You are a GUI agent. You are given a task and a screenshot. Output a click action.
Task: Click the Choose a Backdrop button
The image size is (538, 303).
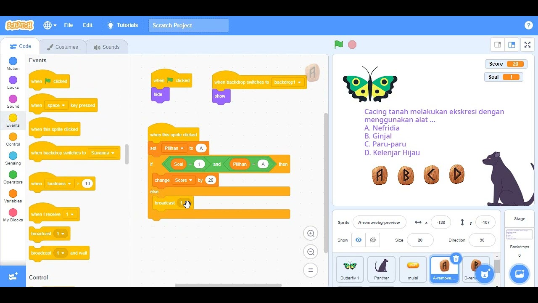pos(520,274)
